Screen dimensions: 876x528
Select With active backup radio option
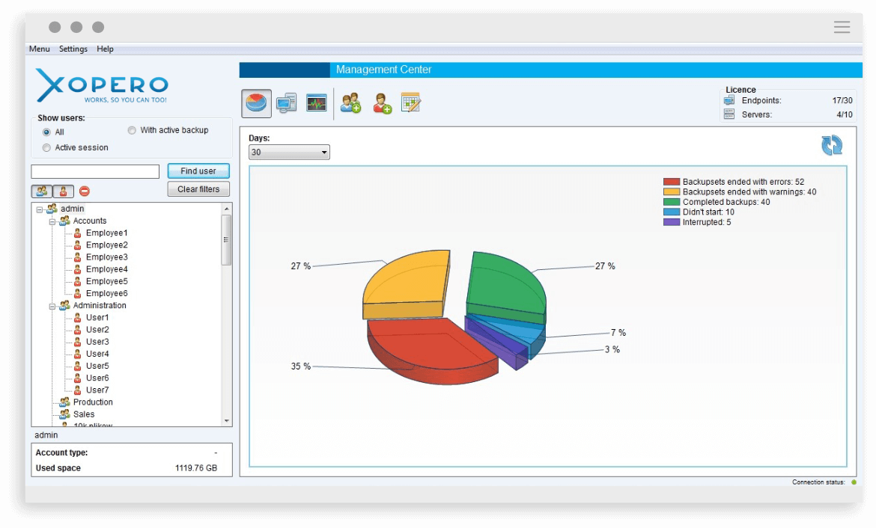point(133,130)
